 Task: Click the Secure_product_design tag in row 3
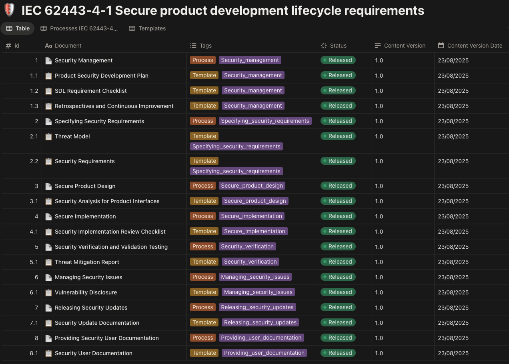252,186
